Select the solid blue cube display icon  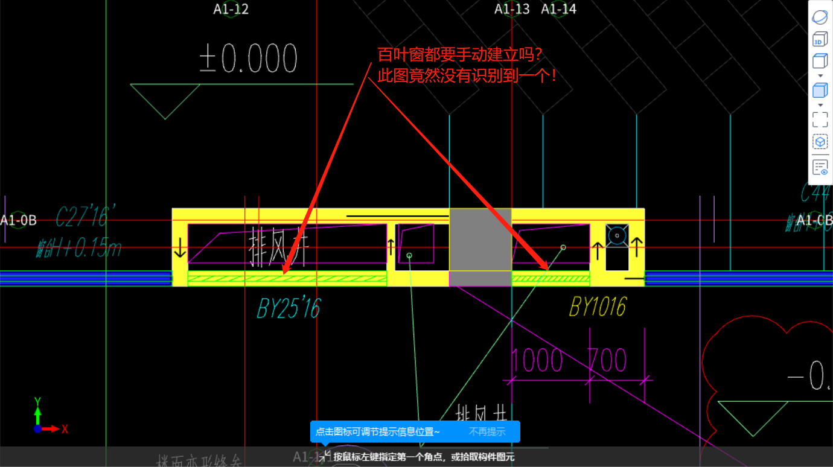820,91
